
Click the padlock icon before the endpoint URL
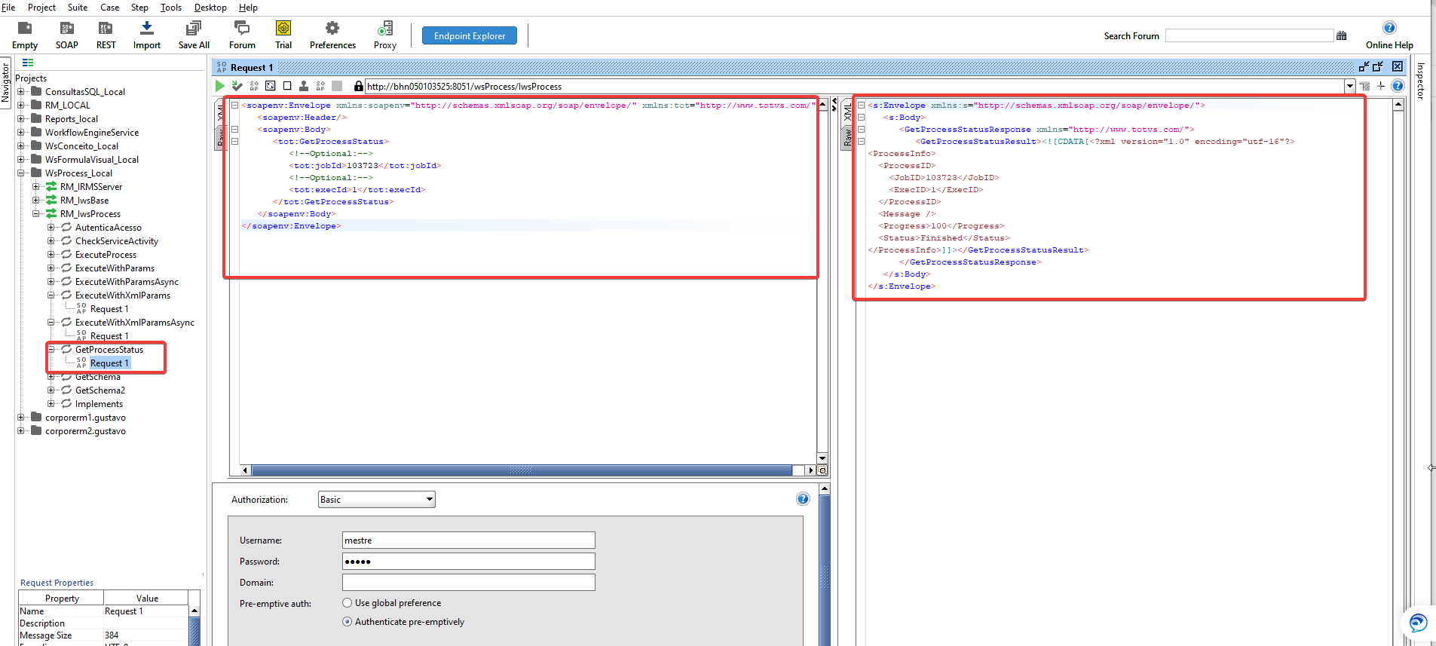[359, 86]
